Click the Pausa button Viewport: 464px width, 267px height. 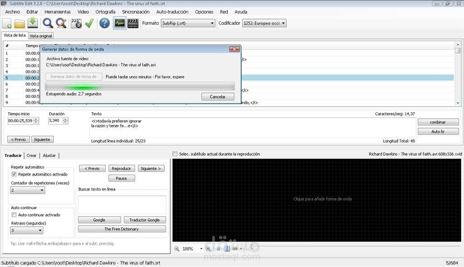pyautogui.click(x=121, y=178)
